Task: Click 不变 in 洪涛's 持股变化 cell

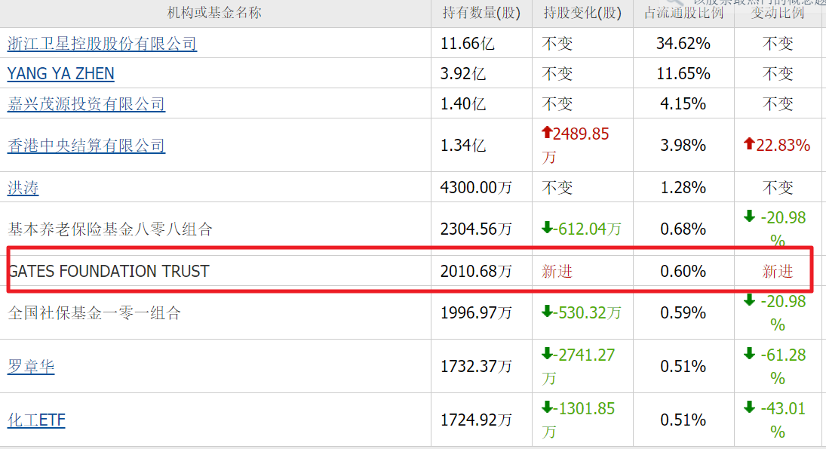Action: (x=557, y=188)
